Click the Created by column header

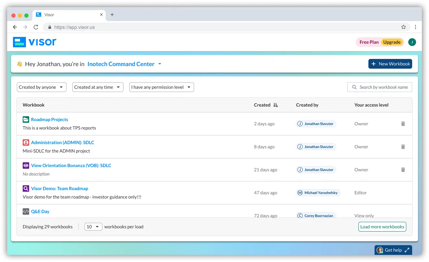point(307,105)
